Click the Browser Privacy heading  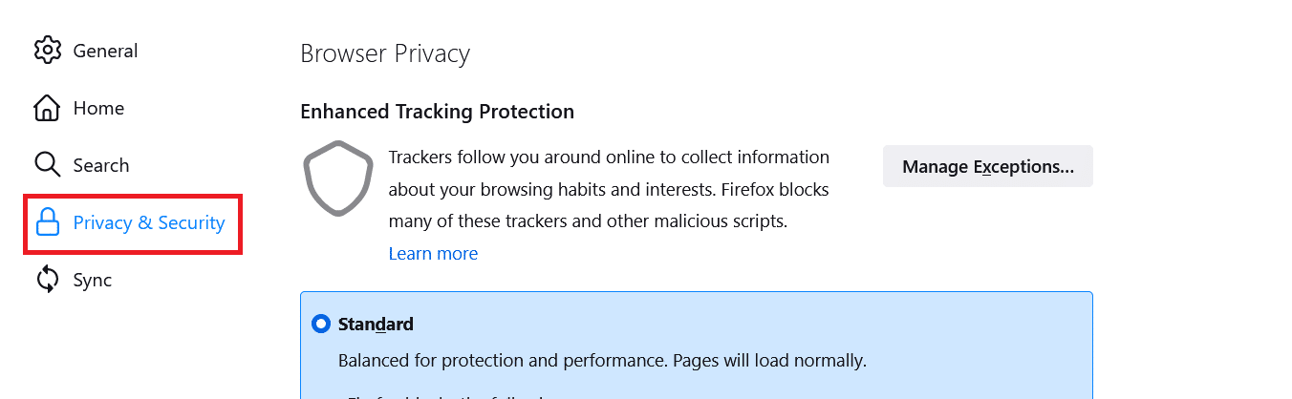[385, 53]
